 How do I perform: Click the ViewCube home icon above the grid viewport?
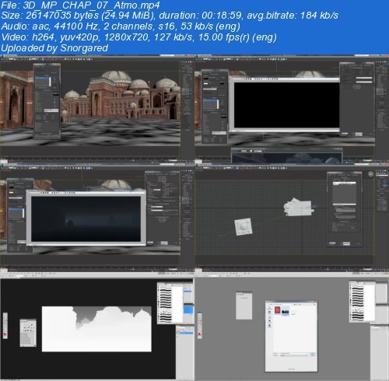[370, 174]
